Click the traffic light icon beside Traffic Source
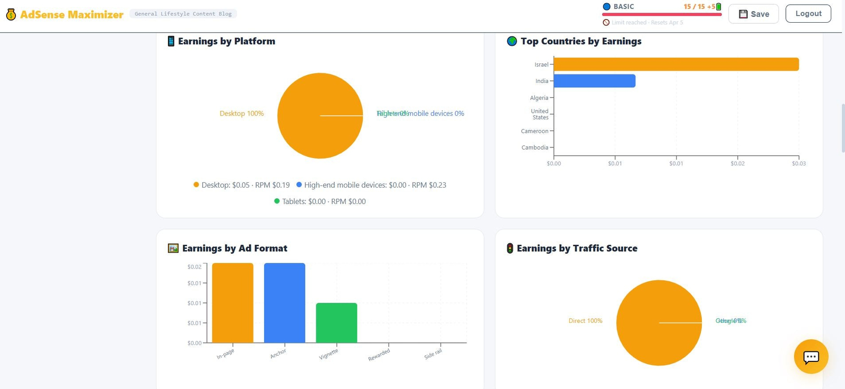The height and width of the screenshot is (389, 845). tap(510, 248)
